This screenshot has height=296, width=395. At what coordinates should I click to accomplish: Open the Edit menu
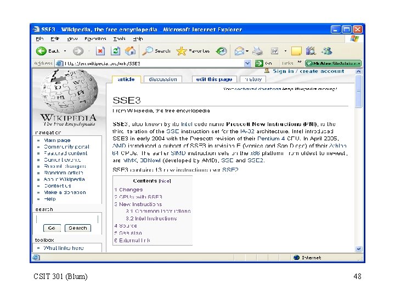click(x=55, y=39)
